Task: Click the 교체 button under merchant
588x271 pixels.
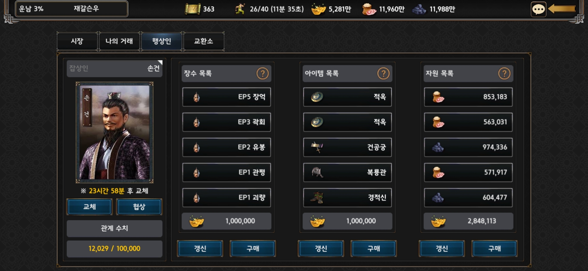Action: tap(89, 207)
